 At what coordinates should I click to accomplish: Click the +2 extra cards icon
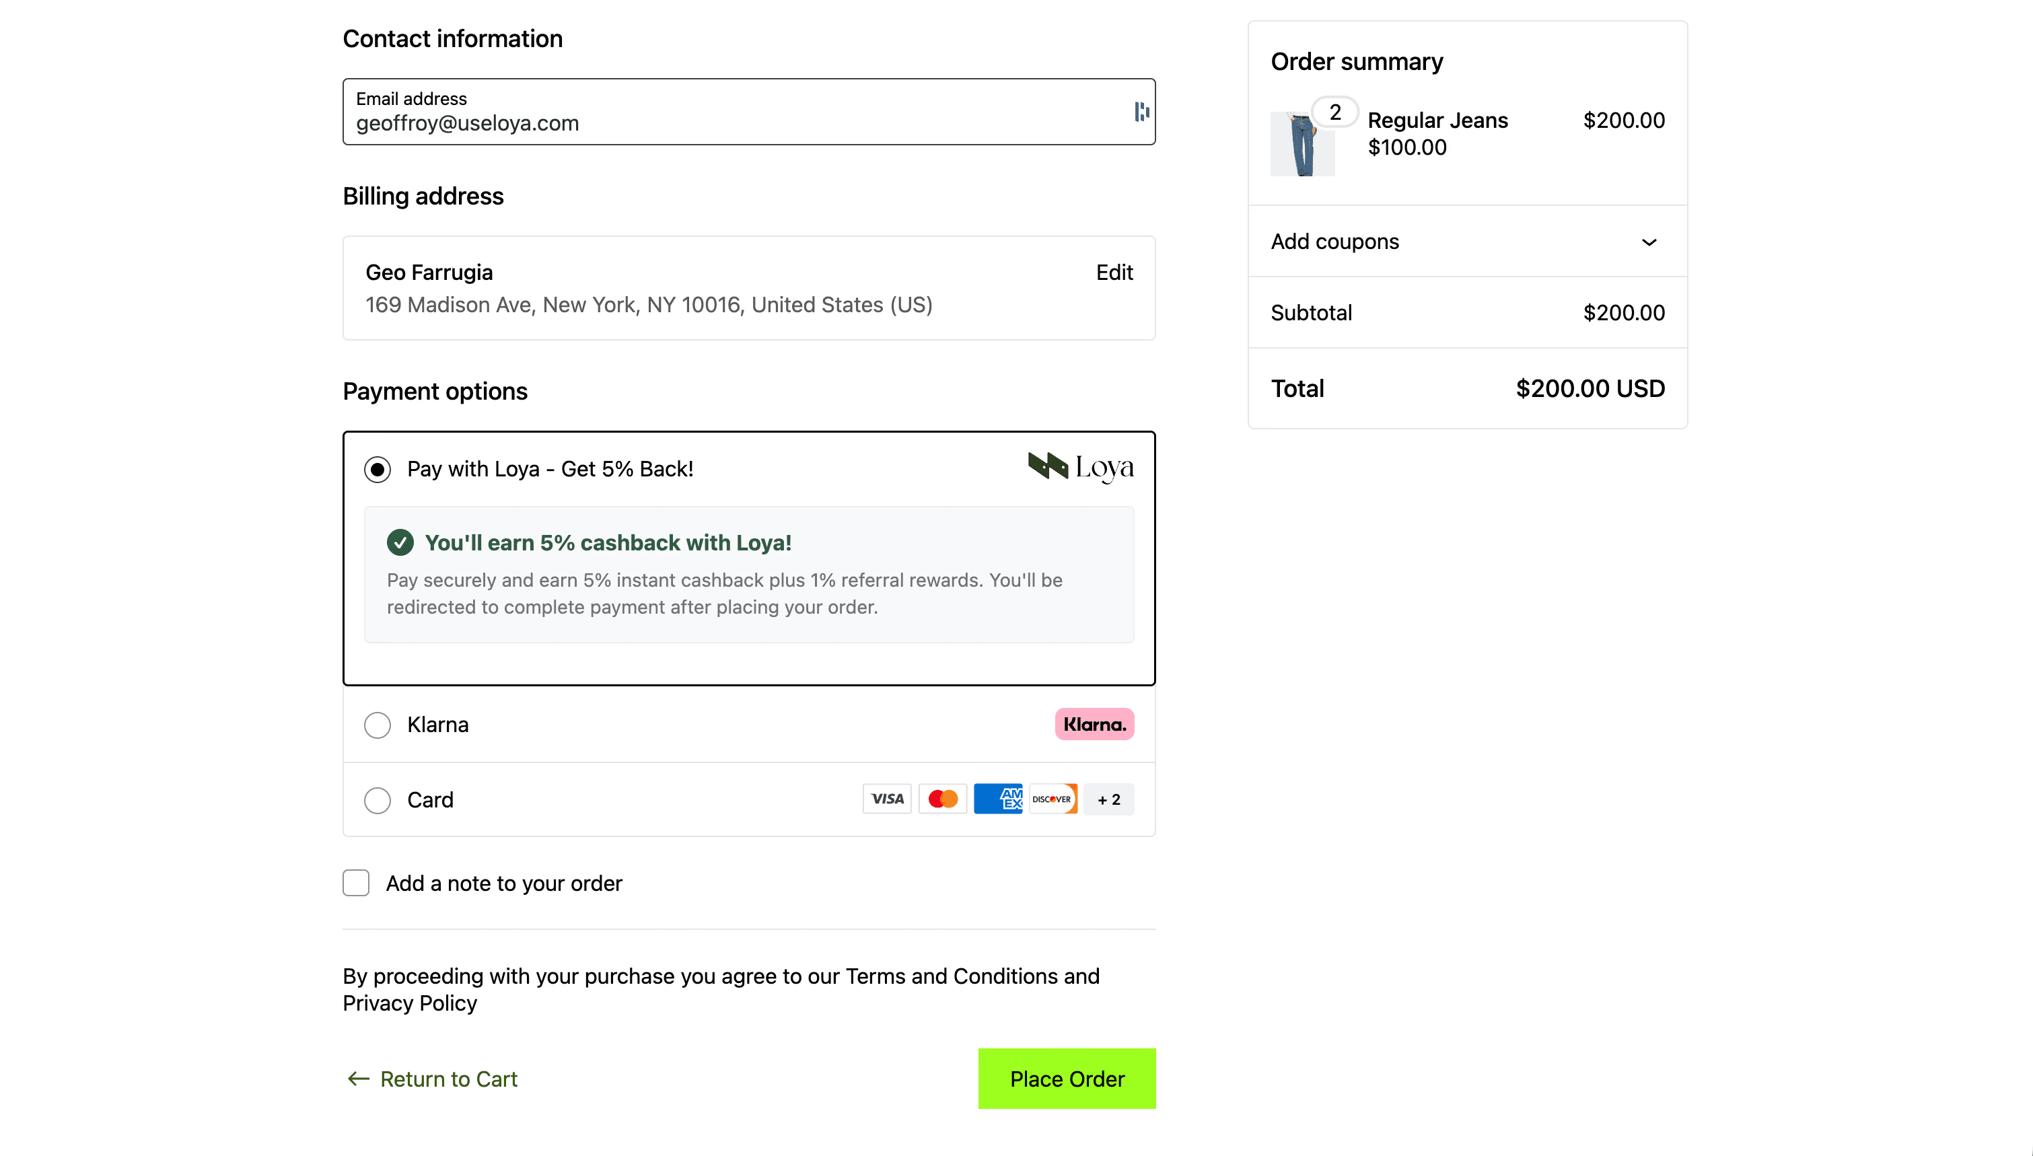pyautogui.click(x=1108, y=799)
